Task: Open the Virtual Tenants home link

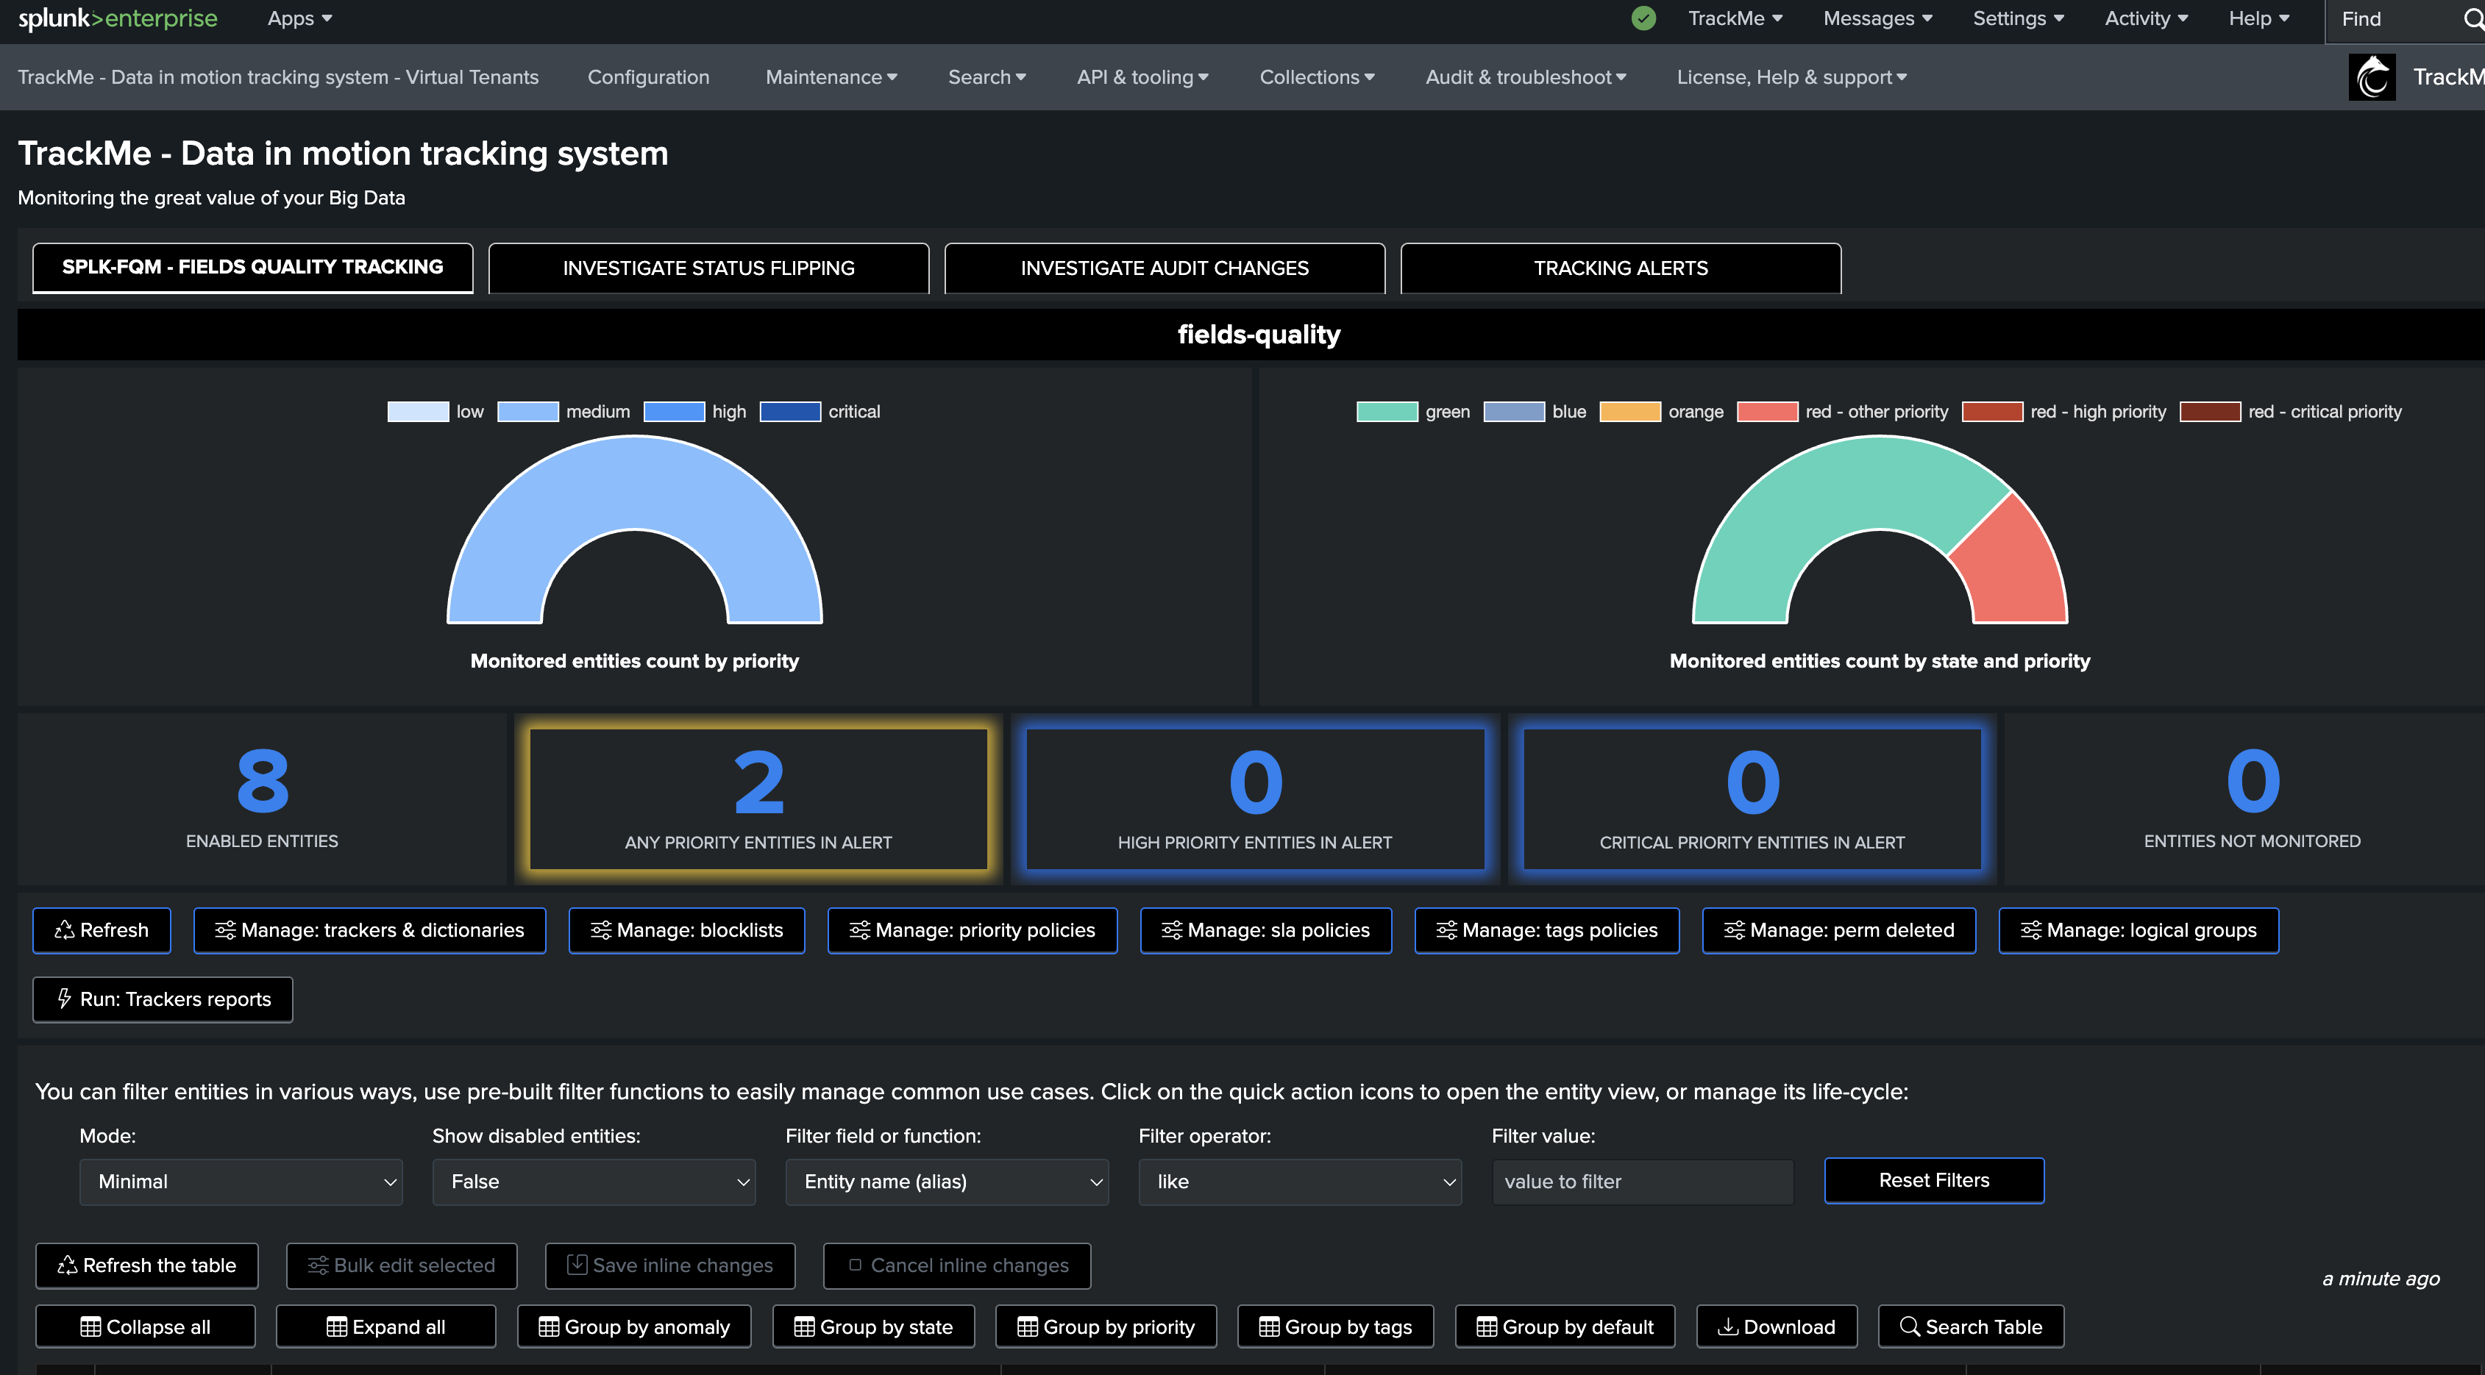Action: [x=278, y=77]
